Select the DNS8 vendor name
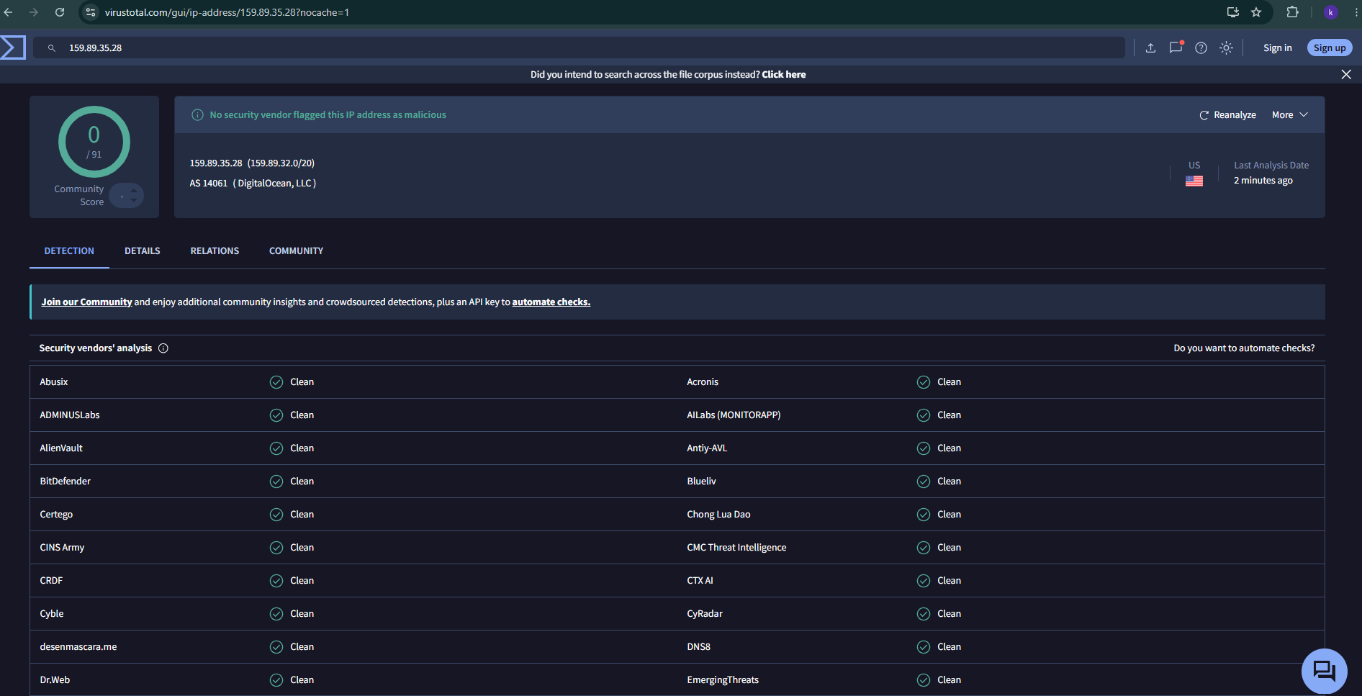Viewport: 1362px width, 696px height. pyautogui.click(x=698, y=647)
